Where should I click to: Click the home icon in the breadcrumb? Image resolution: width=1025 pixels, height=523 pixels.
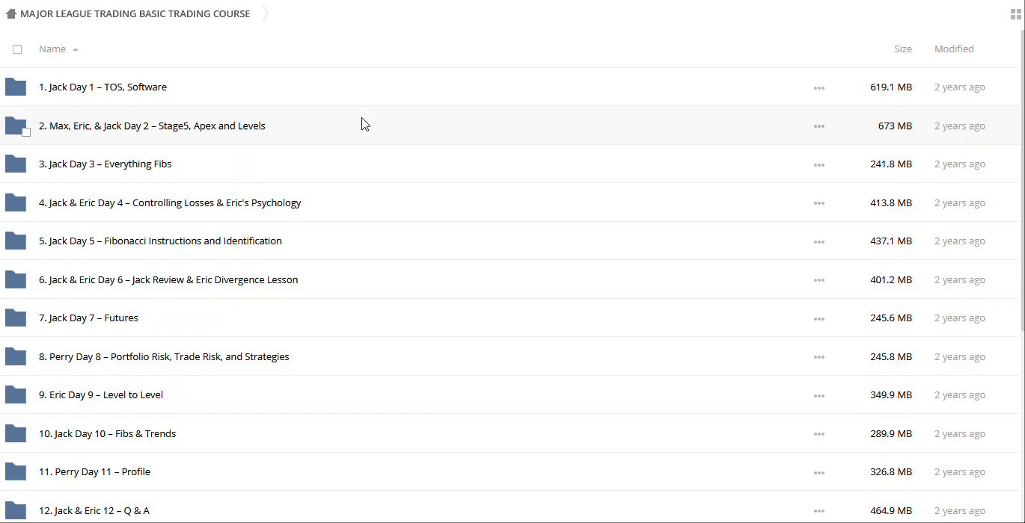11,13
